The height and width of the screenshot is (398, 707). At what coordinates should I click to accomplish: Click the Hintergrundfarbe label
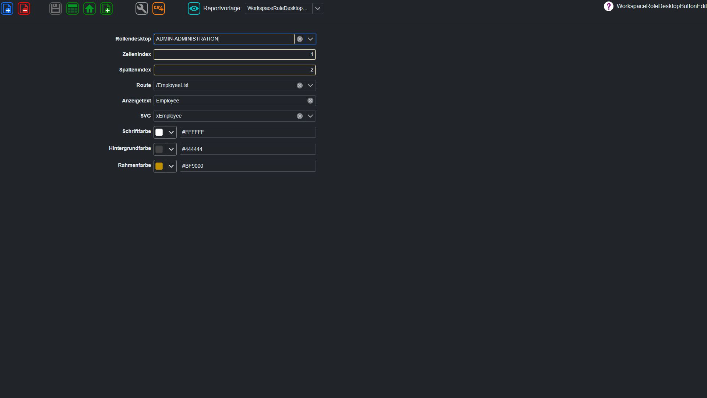pyautogui.click(x=130, y=149)
